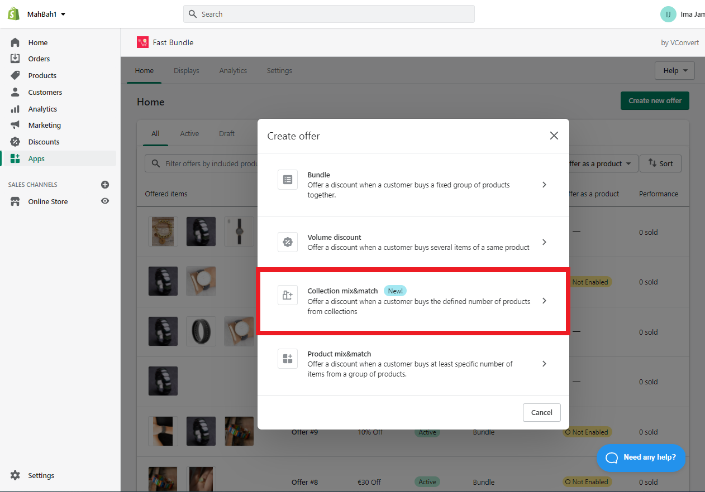The height and width of the screenshot is (492, 705).
Task: Expand the Collection mix&match chevron
Action: pos(544,301)
